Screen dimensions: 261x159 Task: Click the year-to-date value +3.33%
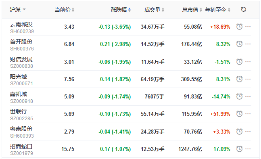tap(221, 132)
